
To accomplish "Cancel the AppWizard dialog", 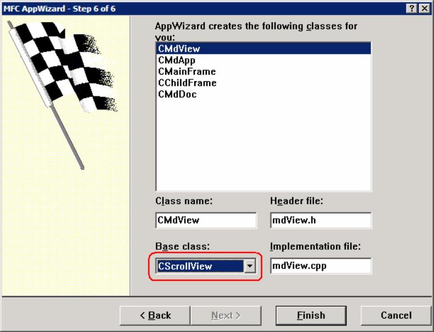I will coord(396,315).
